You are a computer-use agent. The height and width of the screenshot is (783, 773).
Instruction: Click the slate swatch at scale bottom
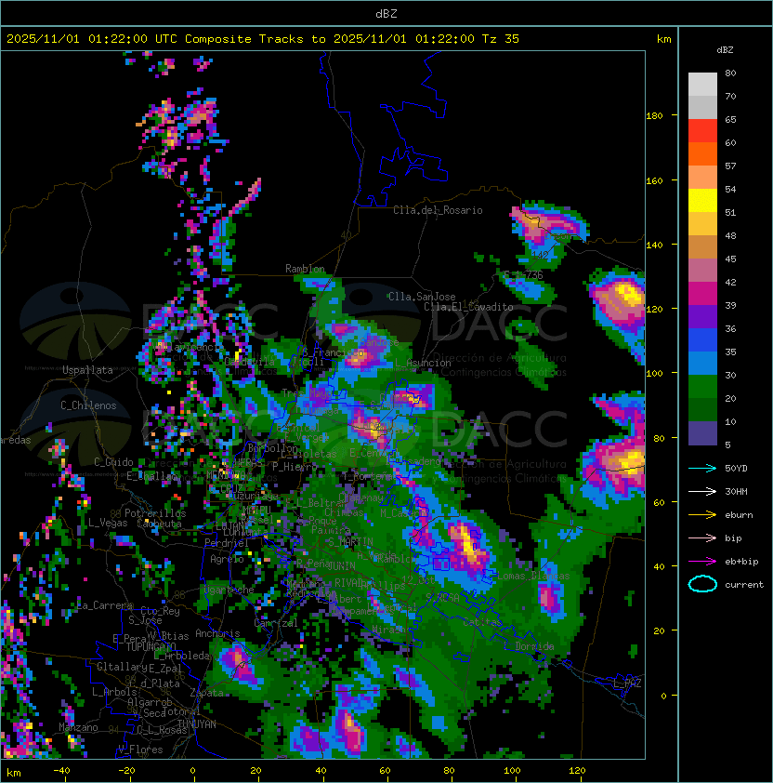702,433
